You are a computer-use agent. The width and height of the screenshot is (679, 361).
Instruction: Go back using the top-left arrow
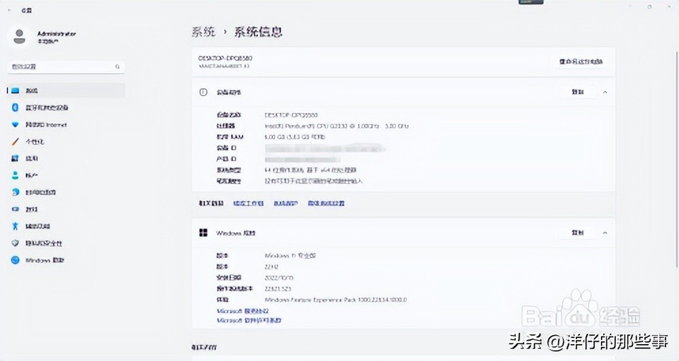click(10, 10)
